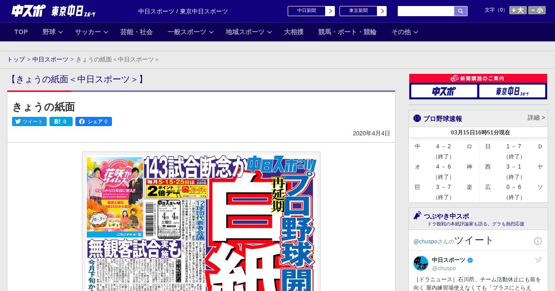Click the 03月15日16時51分現在 timestamp

(481, 132)
